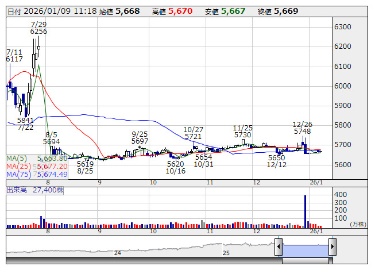Click the 7/29 6256 high price marker

point(38,28)
